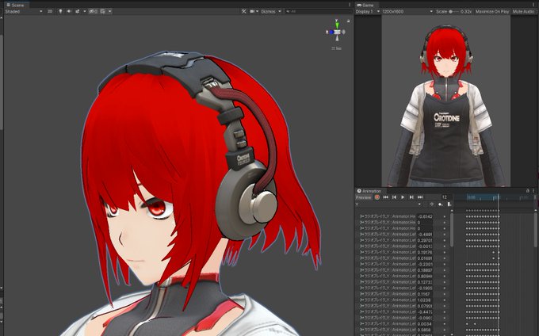
Task: Open the component tools wrench icon
Action: click(243, 11)
